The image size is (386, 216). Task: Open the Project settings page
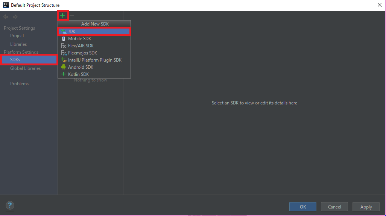[17, 36]
